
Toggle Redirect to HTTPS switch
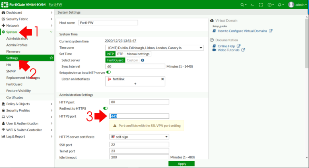pos(105,108)
